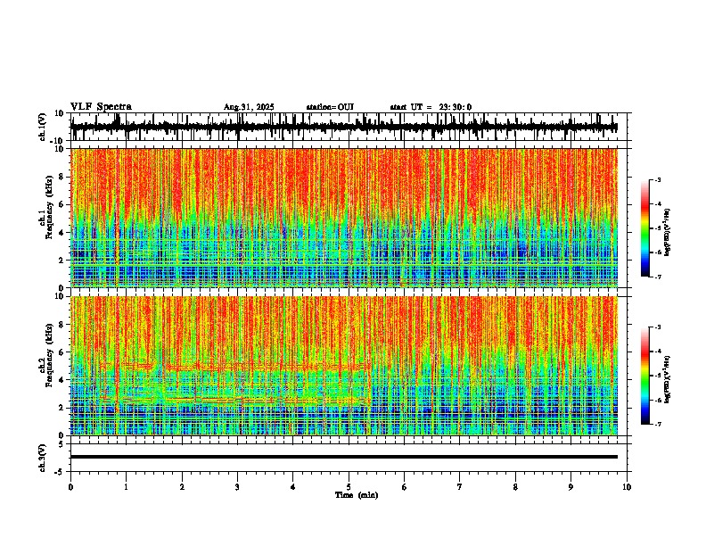Viewport: 706px width, 546px height.
Task: Click time tick label '3' on x-axis
Action: 237,487
